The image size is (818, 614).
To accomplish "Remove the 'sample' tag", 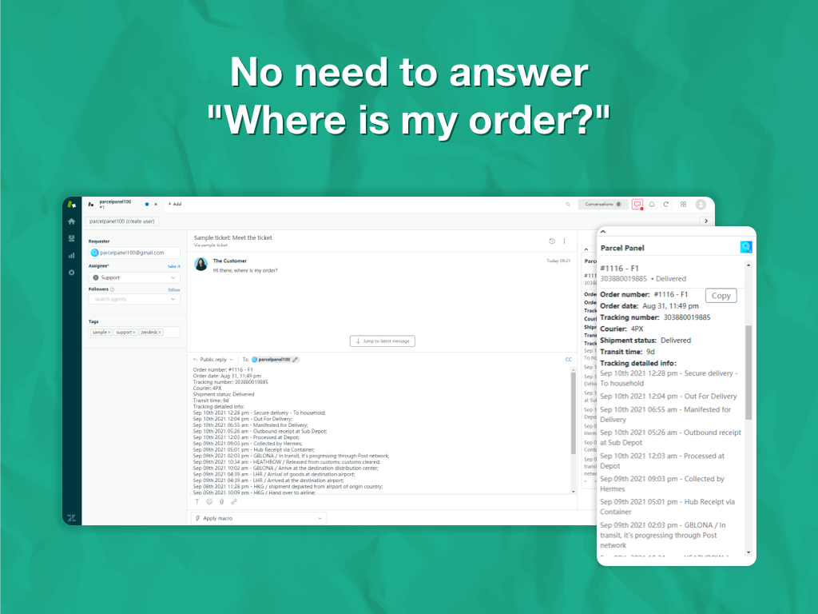I will [x=109, y=332].
